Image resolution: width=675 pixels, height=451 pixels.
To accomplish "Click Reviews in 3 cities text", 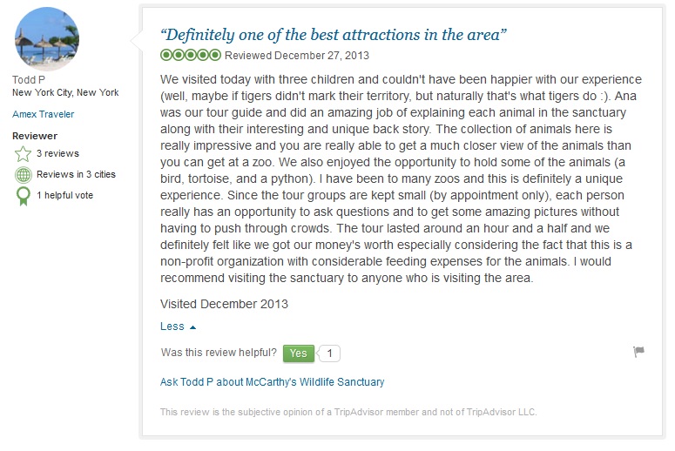I will pos(76,175).
